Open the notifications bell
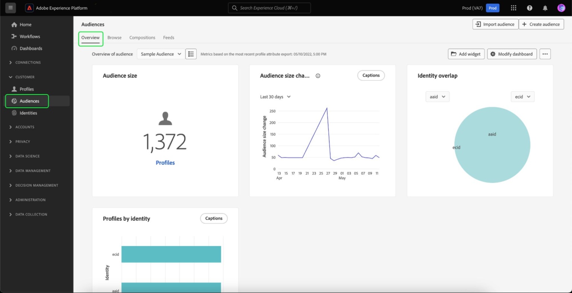This screenshot has height=293, width=572. (545, 7)
